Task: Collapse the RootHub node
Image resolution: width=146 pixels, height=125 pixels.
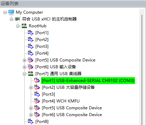Action: coord(18,26)
